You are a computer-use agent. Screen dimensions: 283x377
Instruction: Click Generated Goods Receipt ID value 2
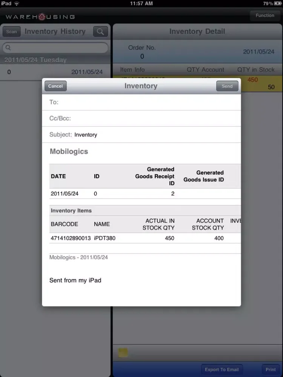point(173,193)
